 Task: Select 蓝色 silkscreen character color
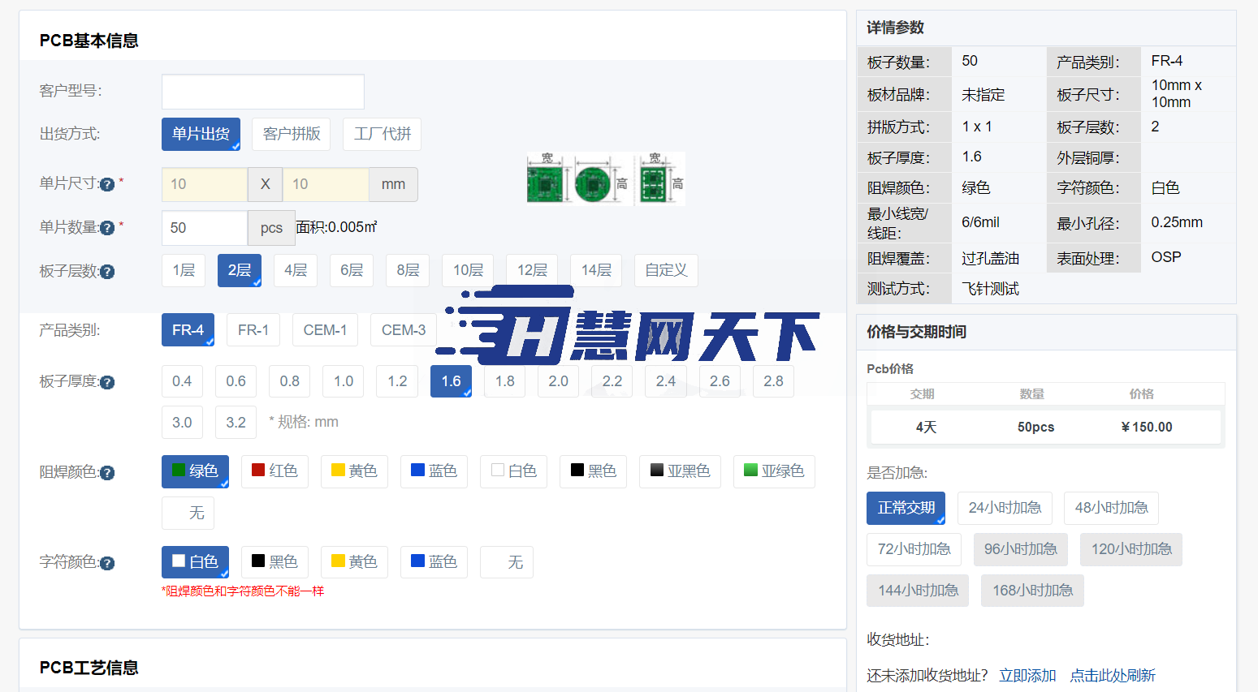434,562
